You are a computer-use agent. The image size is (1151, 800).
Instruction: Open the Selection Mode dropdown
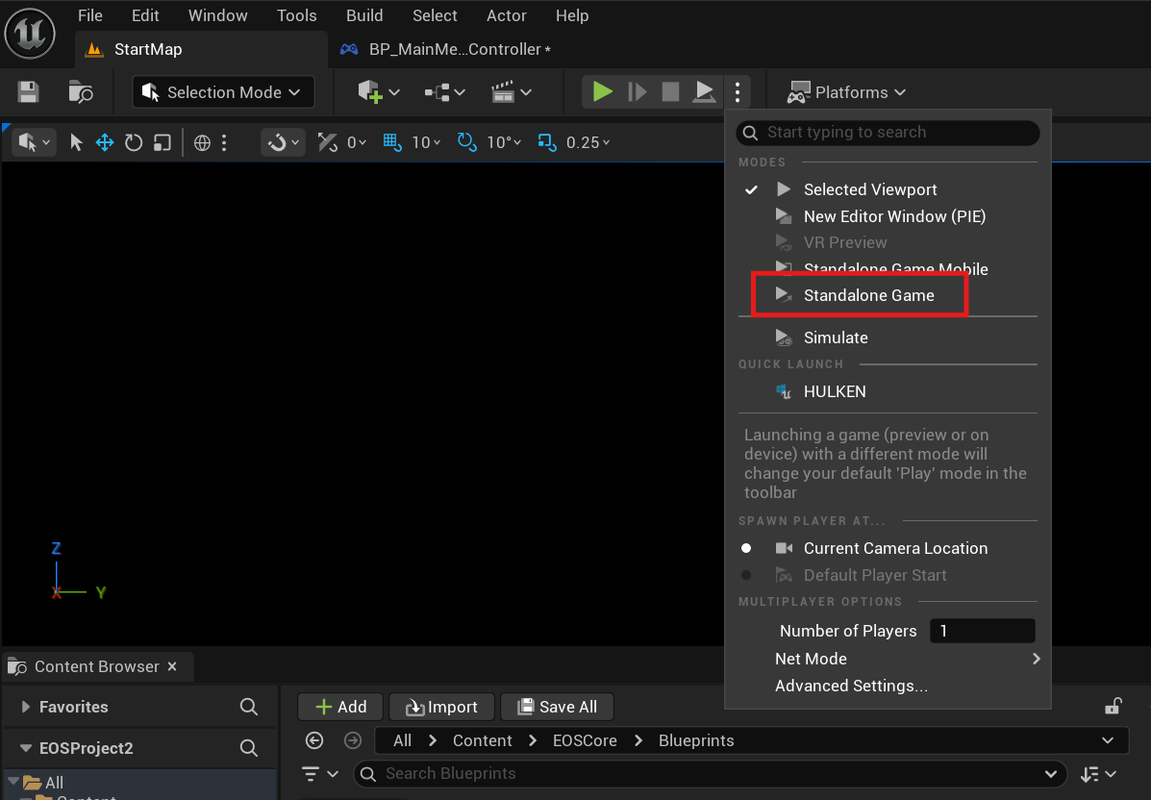223,92
